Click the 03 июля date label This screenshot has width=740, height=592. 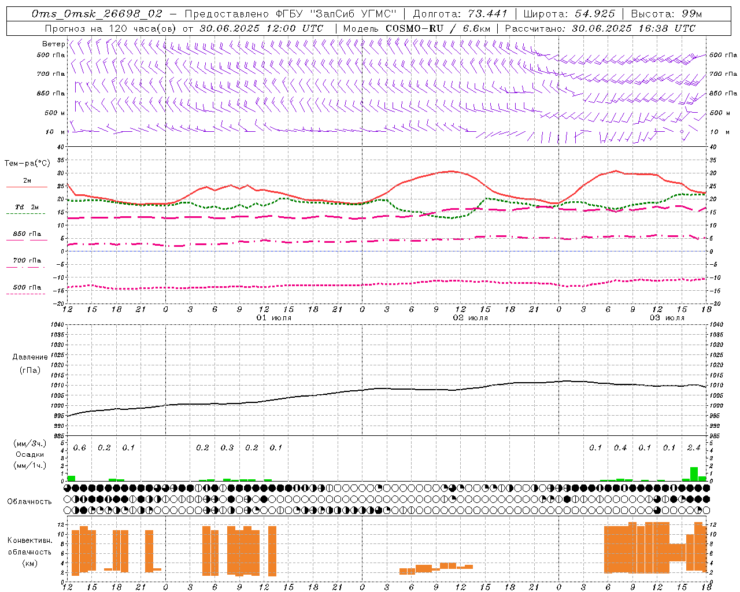coord(667,318)
